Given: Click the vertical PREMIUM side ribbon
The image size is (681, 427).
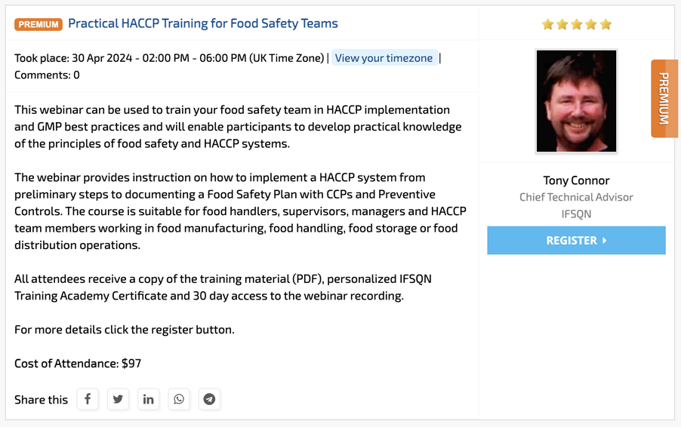Looking at the screenshot, I should (664, 99).
